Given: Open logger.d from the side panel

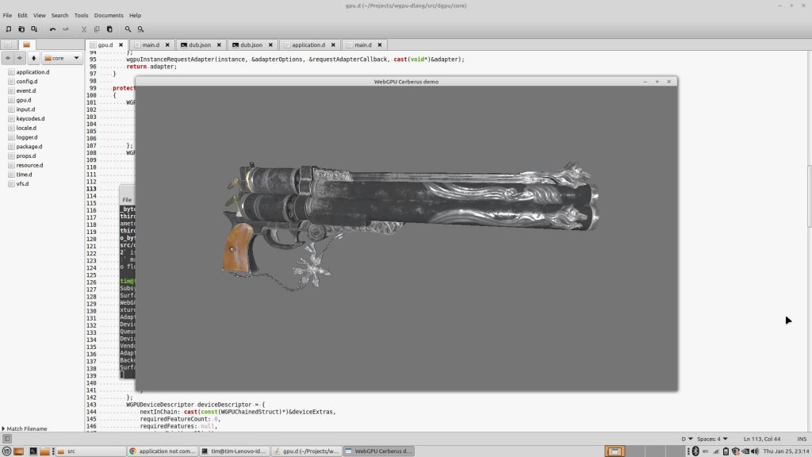Looking at the screenshot, I should pos(26,137).
